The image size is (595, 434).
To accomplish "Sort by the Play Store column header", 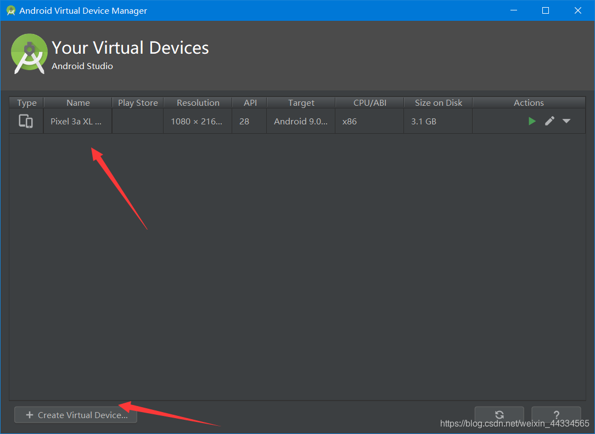I will (x=138, y=102).
